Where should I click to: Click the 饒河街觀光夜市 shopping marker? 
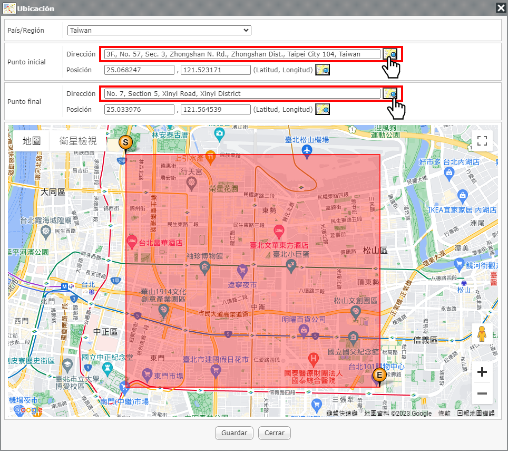click(459, 265)
